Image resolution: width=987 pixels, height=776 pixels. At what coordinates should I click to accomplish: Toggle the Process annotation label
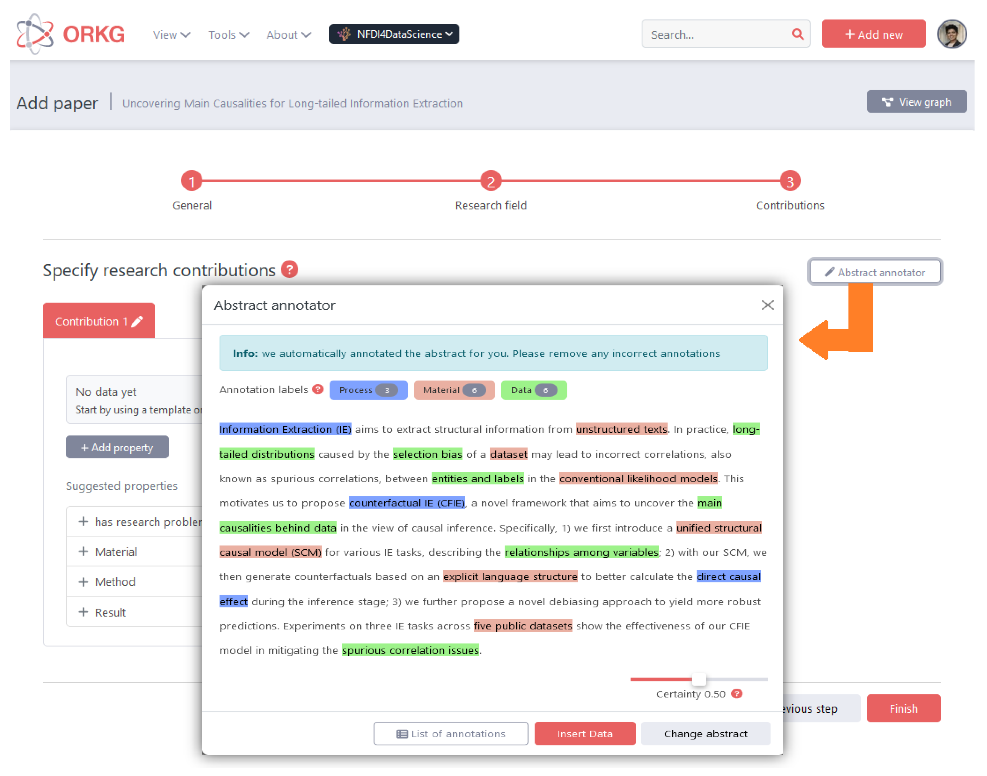[x=368, y=390]
